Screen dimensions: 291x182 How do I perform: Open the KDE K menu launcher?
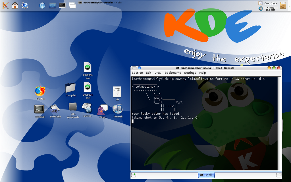(5, 5)
